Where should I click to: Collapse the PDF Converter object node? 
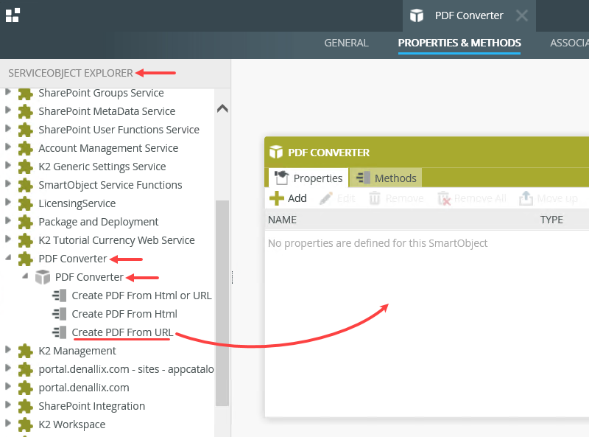click(x=25, y=276)
